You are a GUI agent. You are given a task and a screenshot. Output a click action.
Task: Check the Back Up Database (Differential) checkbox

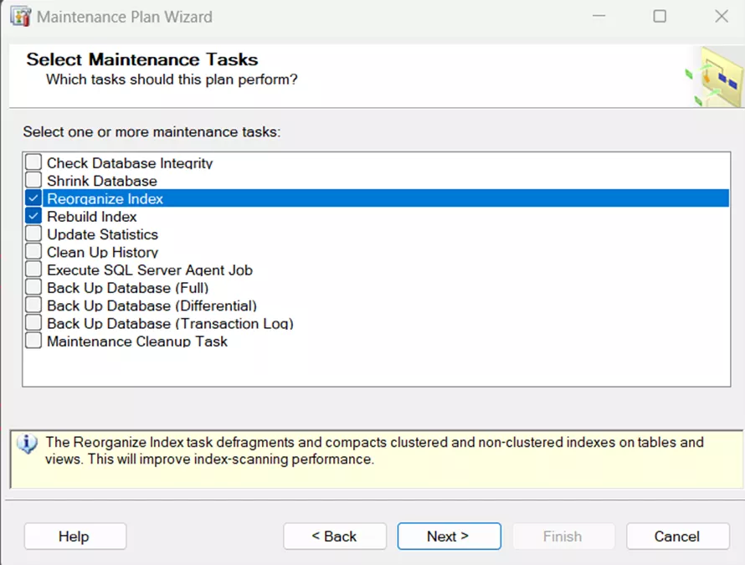[x=33, y=305]
